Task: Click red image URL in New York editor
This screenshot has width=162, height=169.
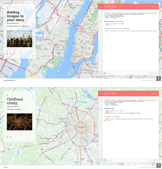Action: 134,31
